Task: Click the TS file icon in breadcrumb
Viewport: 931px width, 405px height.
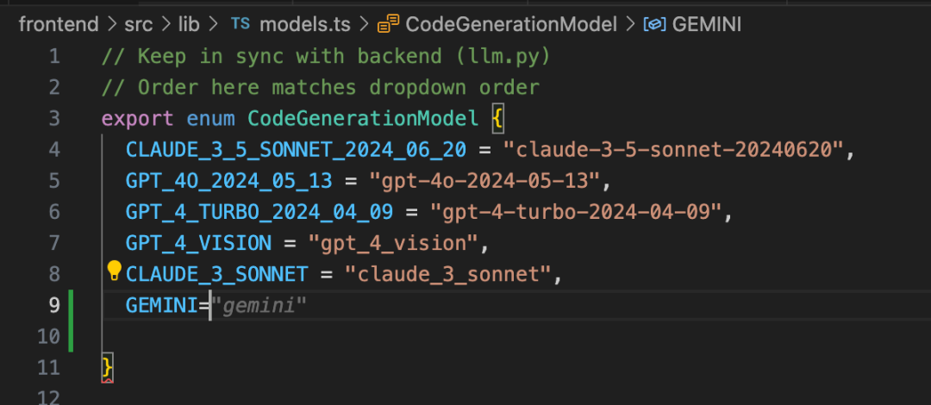Action: click(x=240, y=24)
